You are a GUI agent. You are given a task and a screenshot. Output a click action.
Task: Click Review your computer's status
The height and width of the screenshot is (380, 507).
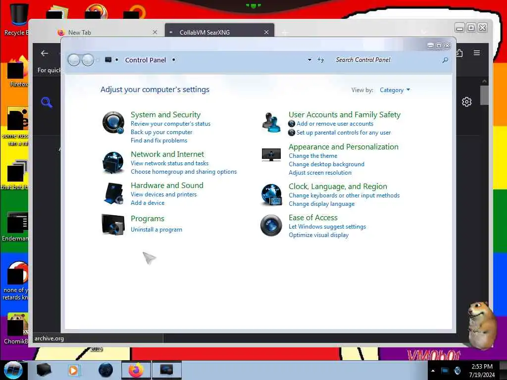coord(170,124)
